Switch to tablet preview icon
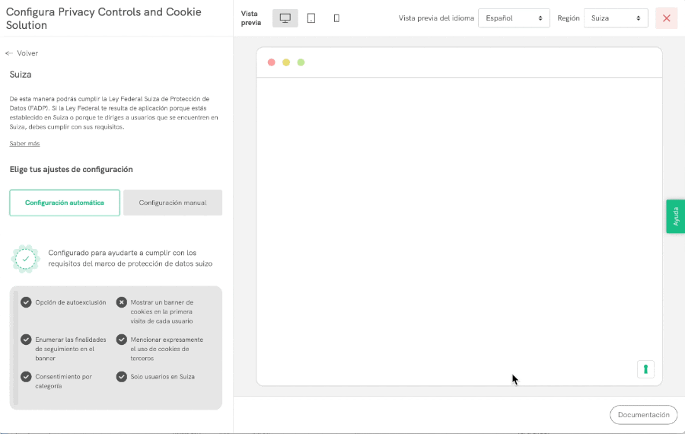 pos(311,18)
